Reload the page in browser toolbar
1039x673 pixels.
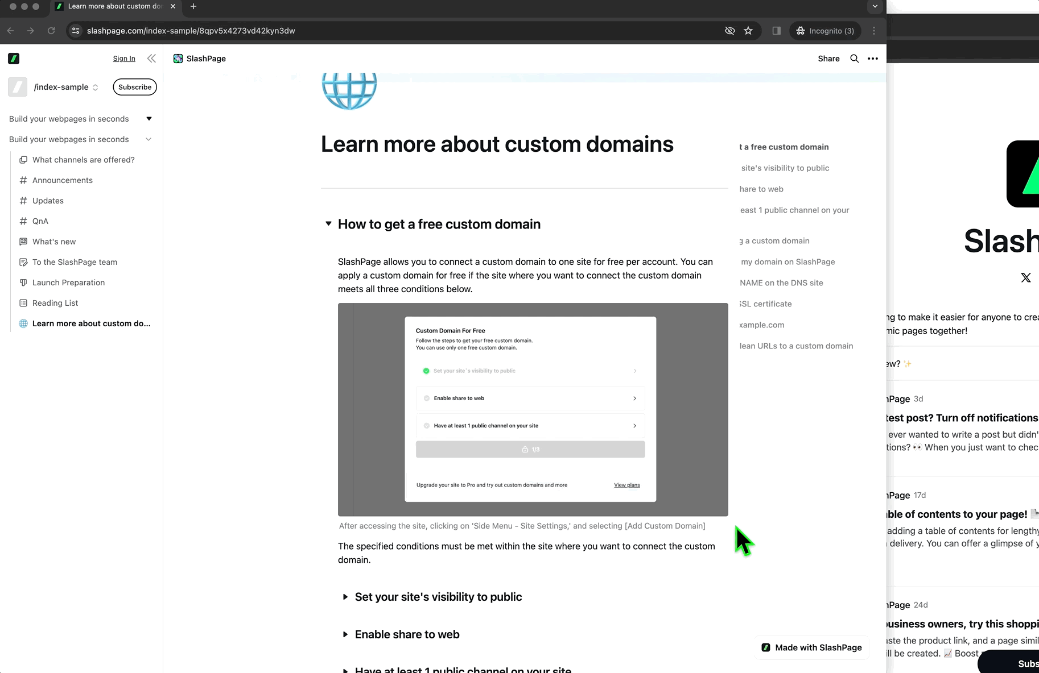tap(51, 31)
